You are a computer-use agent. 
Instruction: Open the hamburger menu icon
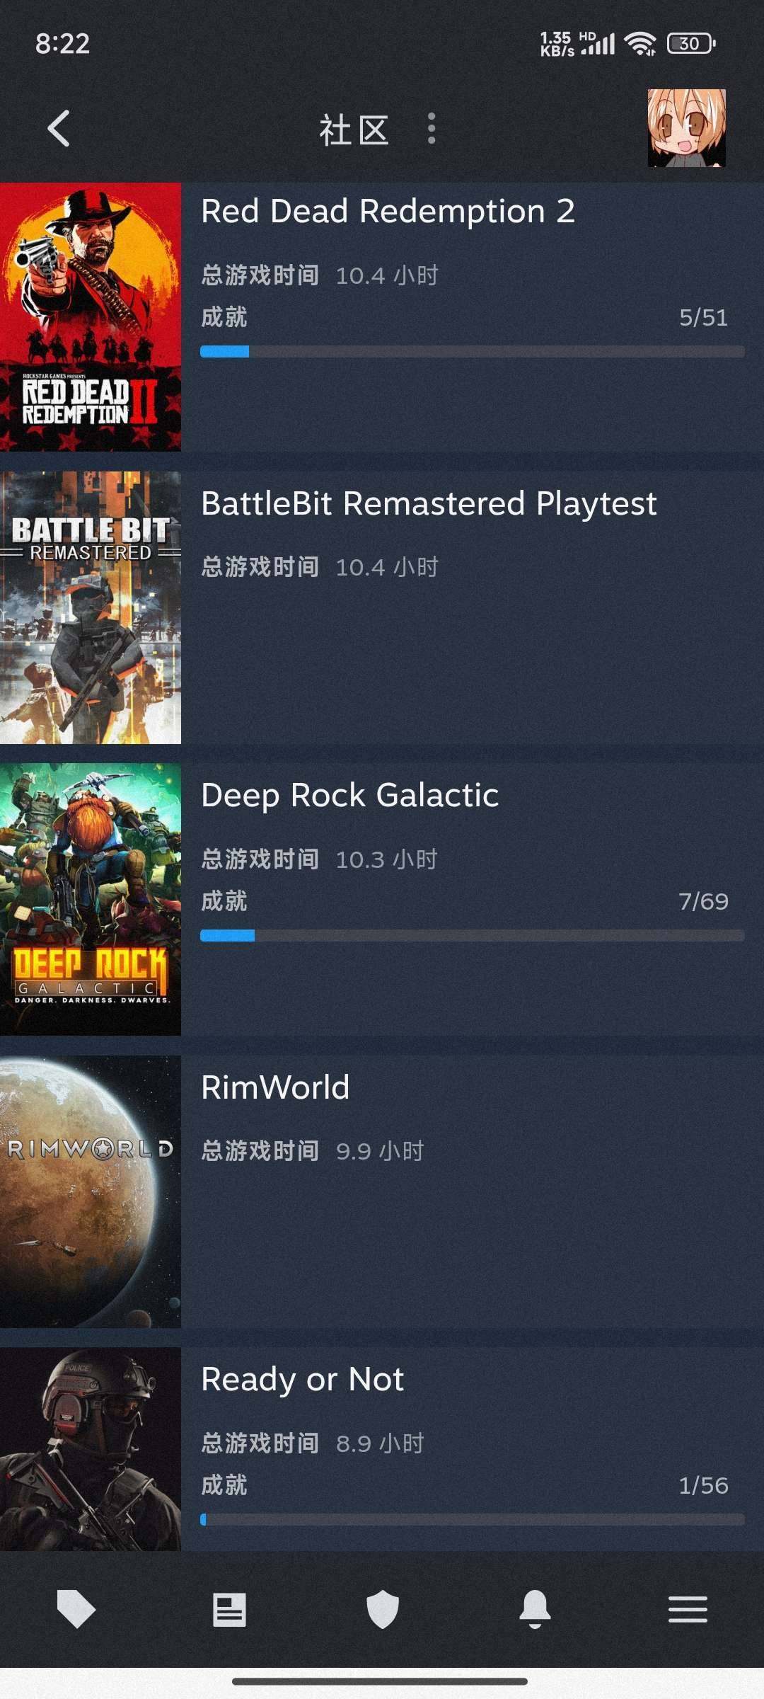(x=688, y=1610)
